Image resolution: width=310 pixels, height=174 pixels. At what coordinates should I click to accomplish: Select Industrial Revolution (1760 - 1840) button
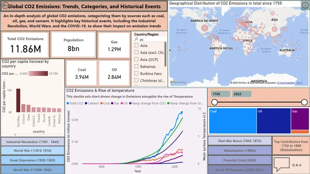pyautogui.click(x=32, y=142)
